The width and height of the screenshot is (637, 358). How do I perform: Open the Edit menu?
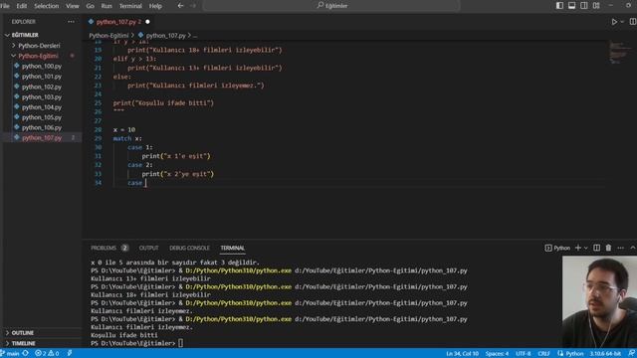[x=22, y=6]
